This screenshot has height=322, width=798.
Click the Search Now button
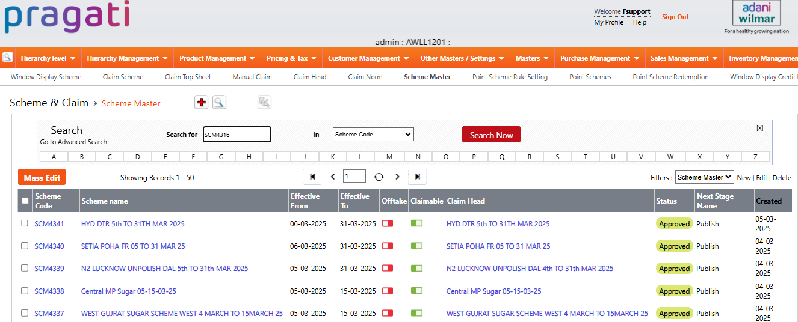(x=491, y=135)
